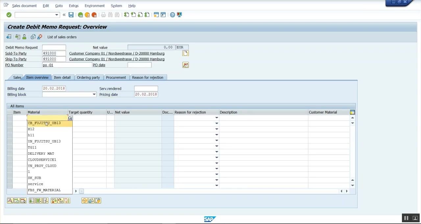Viewport: 421px width, 224px height.
Task: Switch to the Ordering party tab
Action: coord(88,78)
